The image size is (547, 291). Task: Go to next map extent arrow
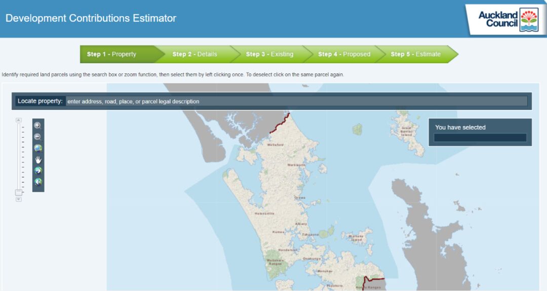[37, 171]
